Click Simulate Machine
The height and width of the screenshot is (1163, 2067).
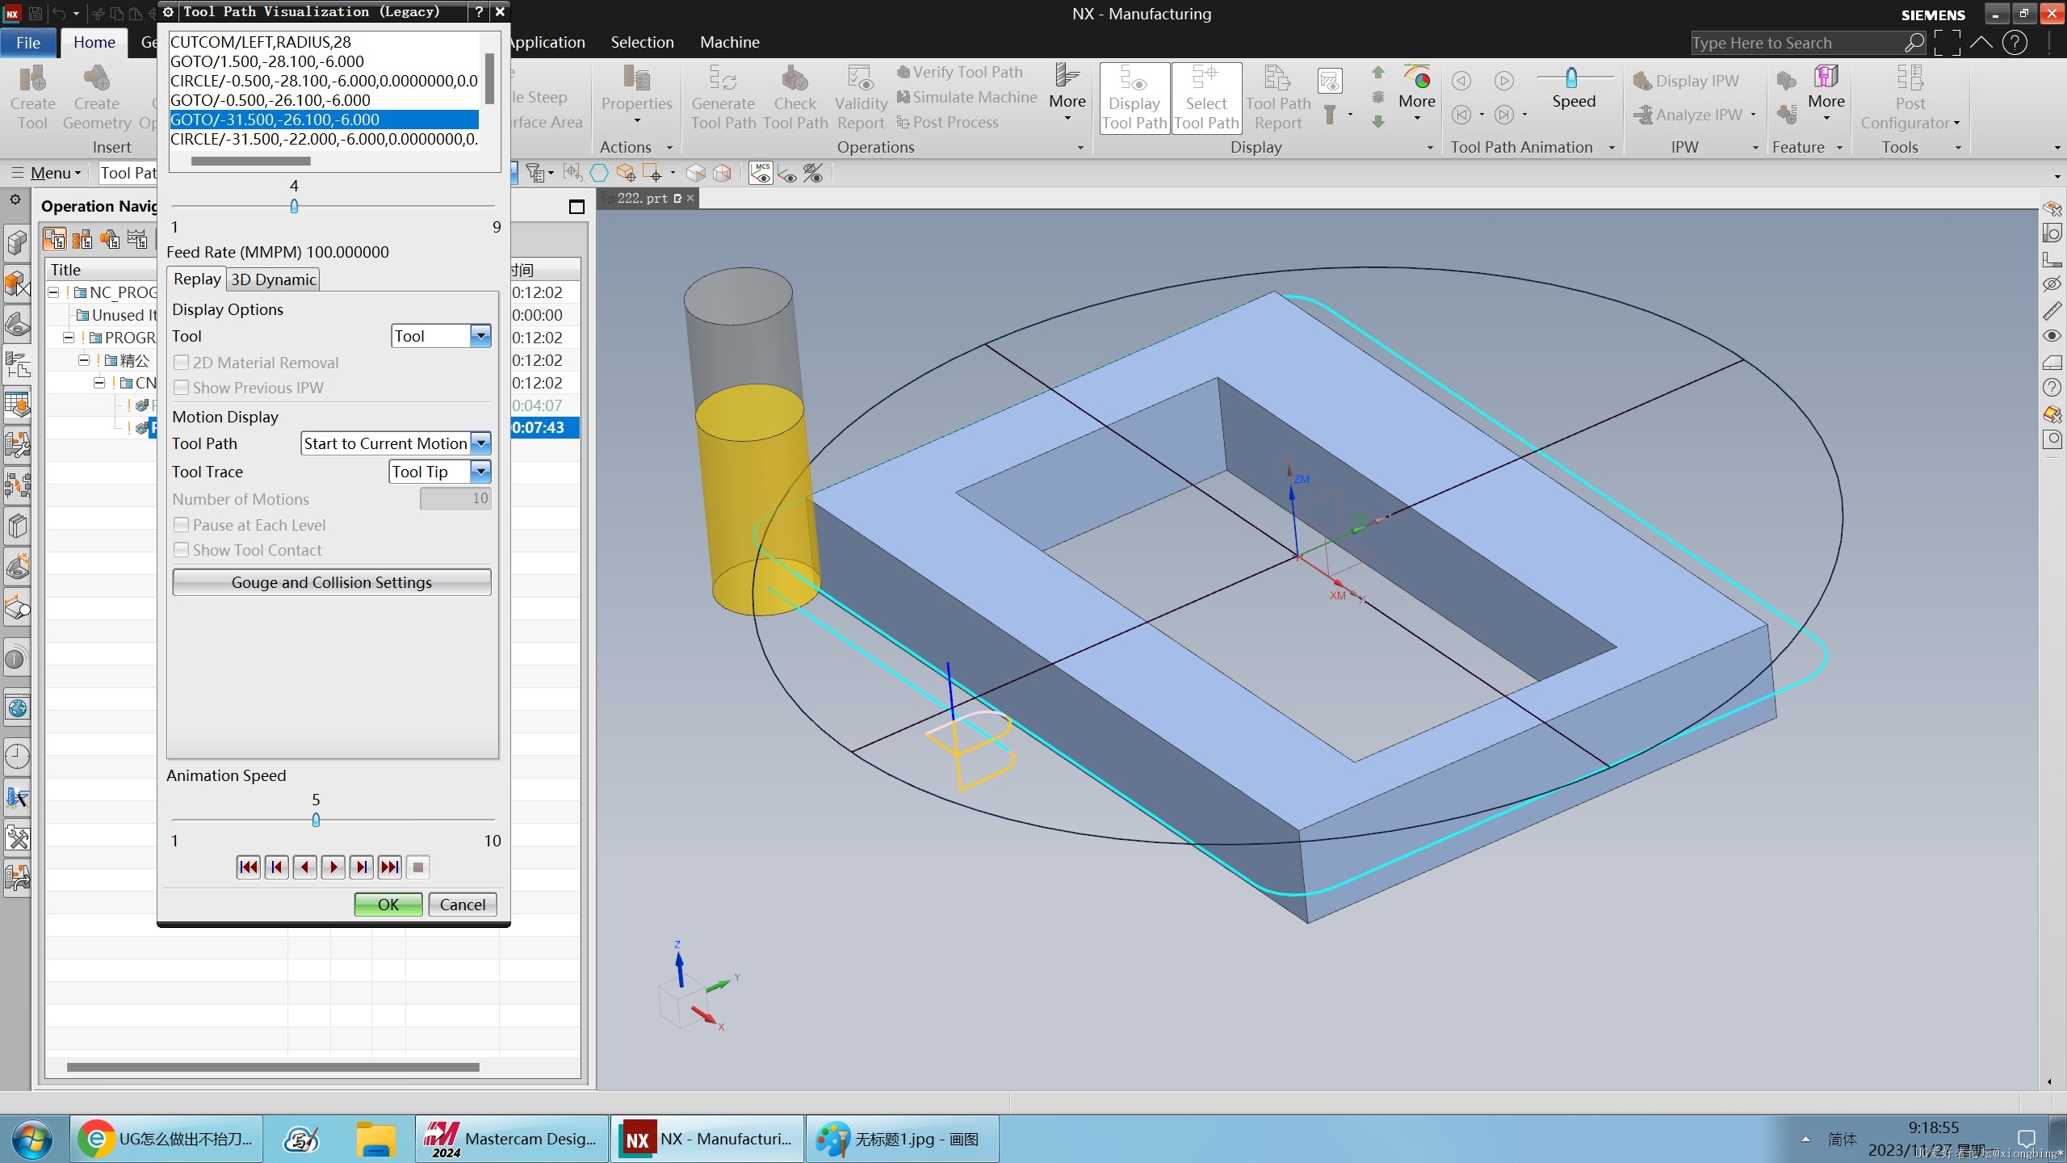click(x=966, y=97)
